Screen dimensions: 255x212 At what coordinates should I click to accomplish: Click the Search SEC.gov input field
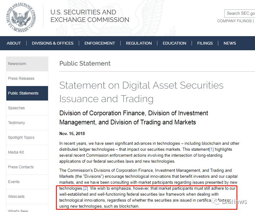tap(240, 13)
